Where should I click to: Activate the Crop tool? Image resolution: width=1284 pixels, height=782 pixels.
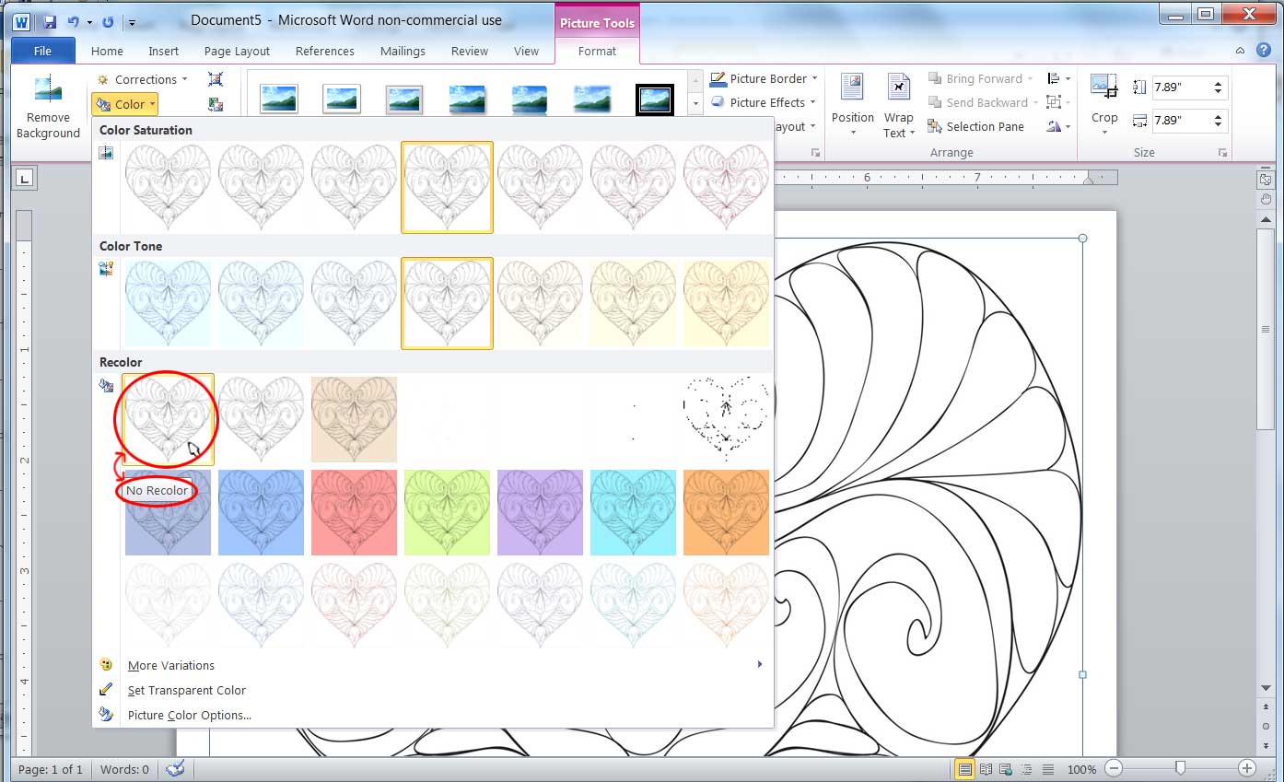click(1103, 101)
